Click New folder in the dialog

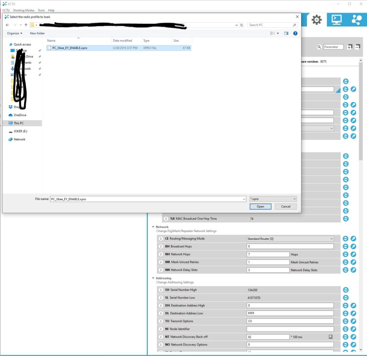[x=37, y=33]
